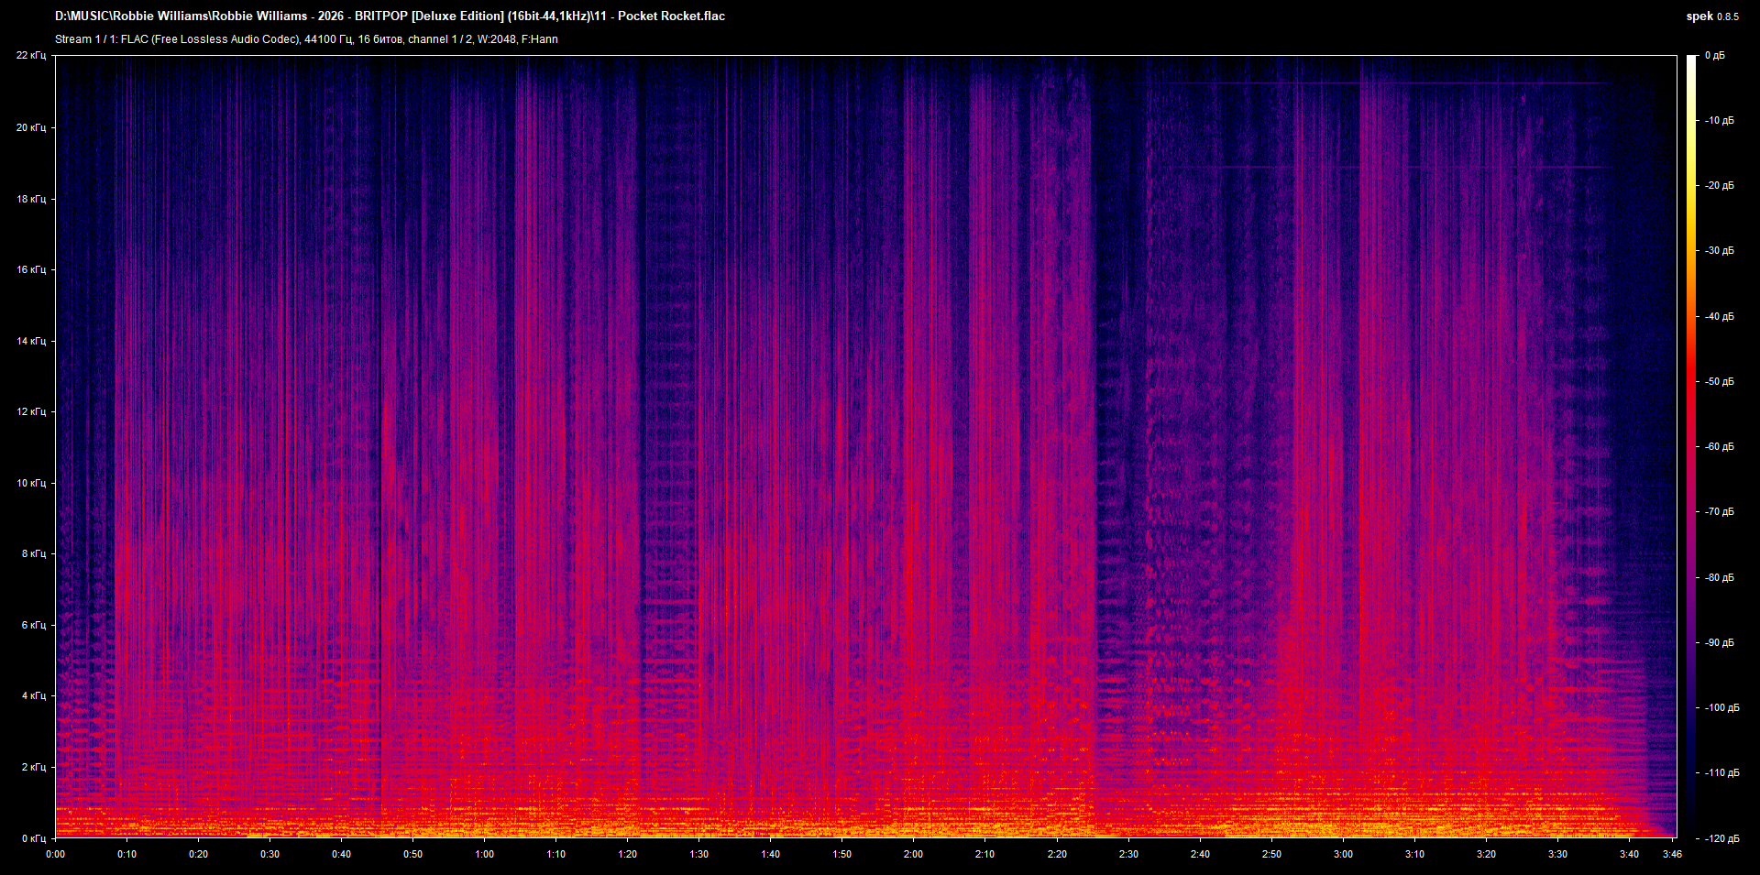This screenshot has width=1760, height=875.
Task: Click the 0 дБ level scale label
Action: [1714, 56]
